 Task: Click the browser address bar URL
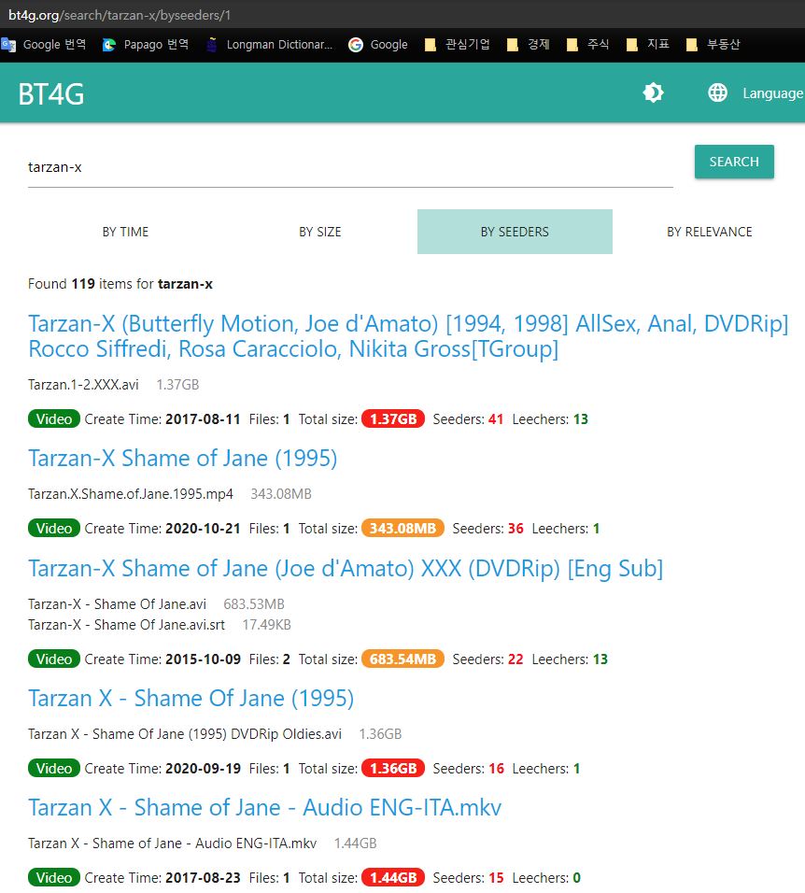tap(120, 15)
